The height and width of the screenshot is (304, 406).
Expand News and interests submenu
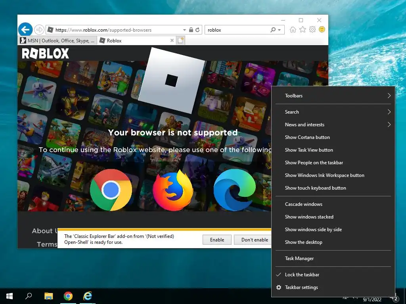(x=333, y=125)
